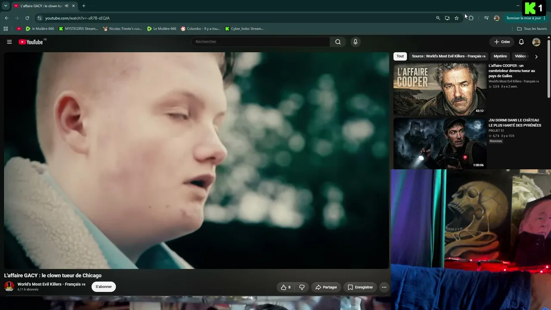
Task: Open the MYSTICGRIS Stream bookmark
Action: pyautogui.click(x=78, y=29)
